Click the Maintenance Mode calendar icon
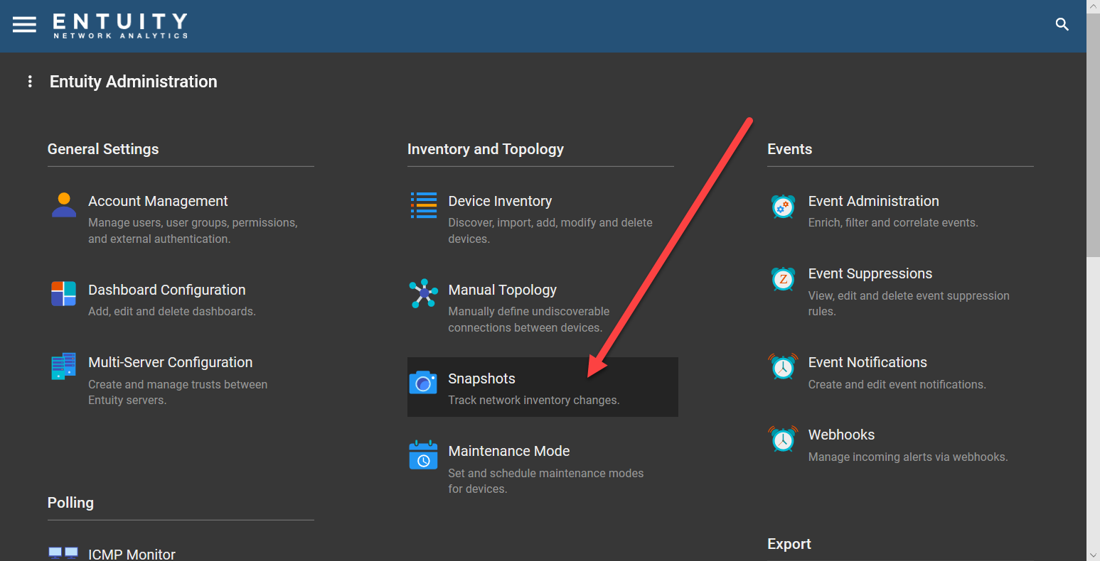This screenshot has height=561, width=1100. pyautogui.click(x=424, y=455)
